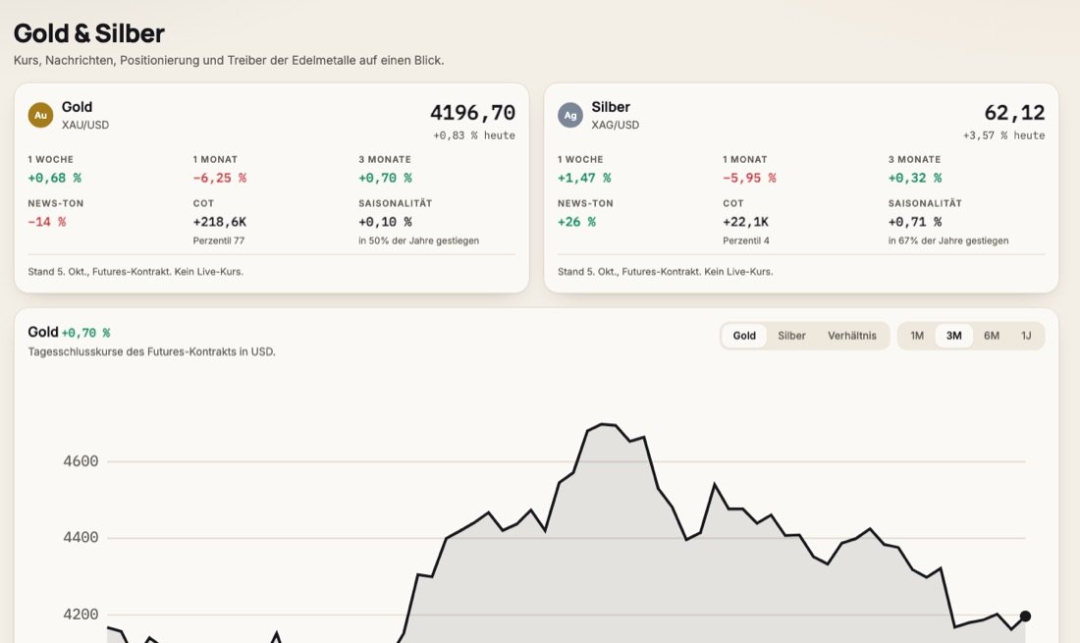The image size is (1080, 643).
Task: Click the Silber price 62,12
Action: 1014,112
